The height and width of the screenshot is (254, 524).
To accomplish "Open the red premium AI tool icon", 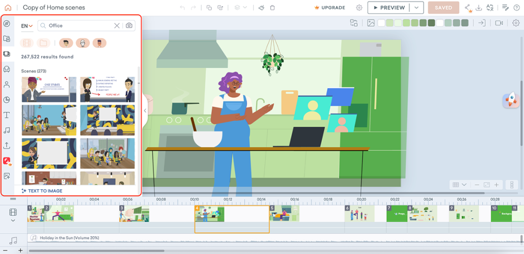I will coord(7,161).
